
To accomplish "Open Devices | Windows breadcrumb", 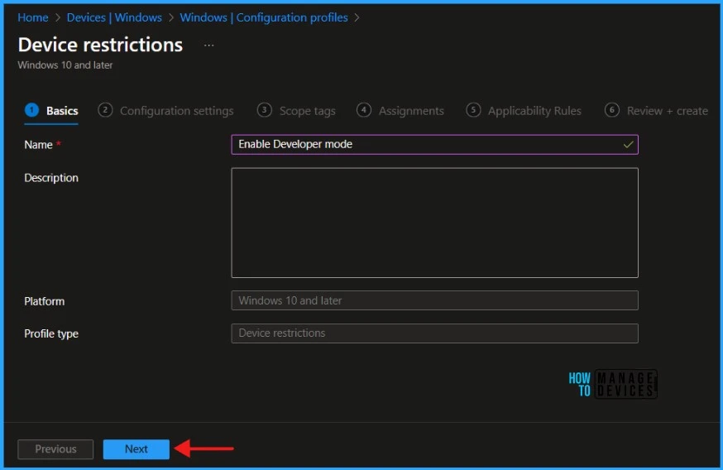I will [114, 17].
